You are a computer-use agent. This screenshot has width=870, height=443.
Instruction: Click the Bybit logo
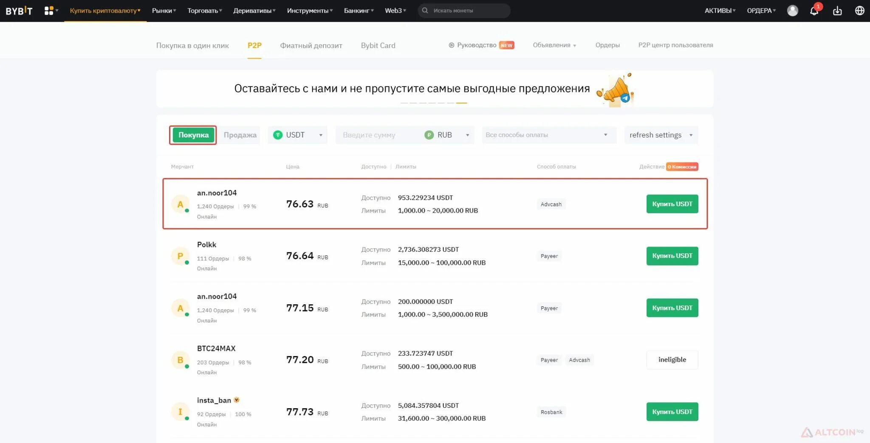[19, 11]
